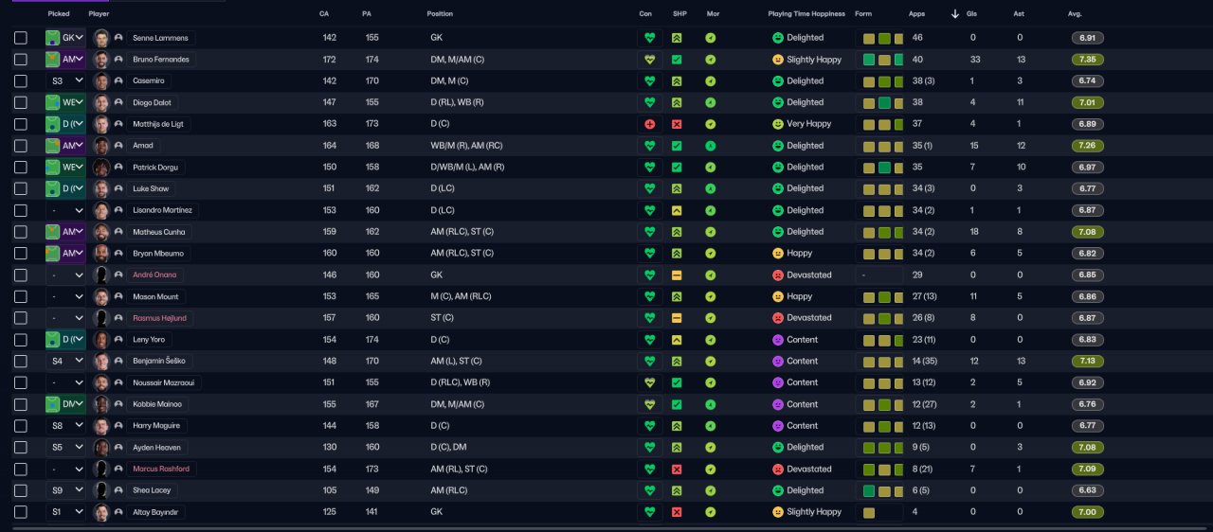The width and height of the screenshot is (1213, 532).
Task: Click the sort arrow icon beside Gls header
Action: point(955,14)
